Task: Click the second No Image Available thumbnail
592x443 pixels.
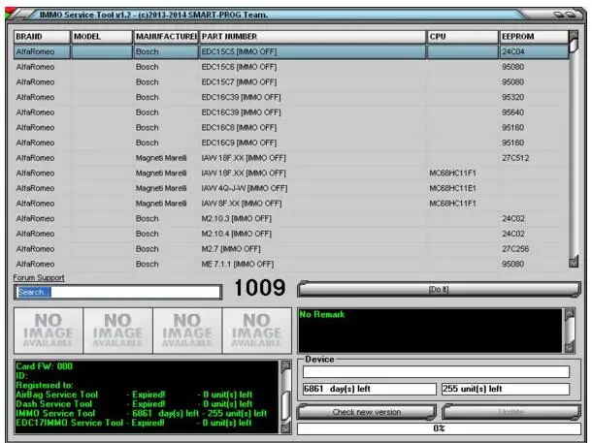Action: coord(117,331)
